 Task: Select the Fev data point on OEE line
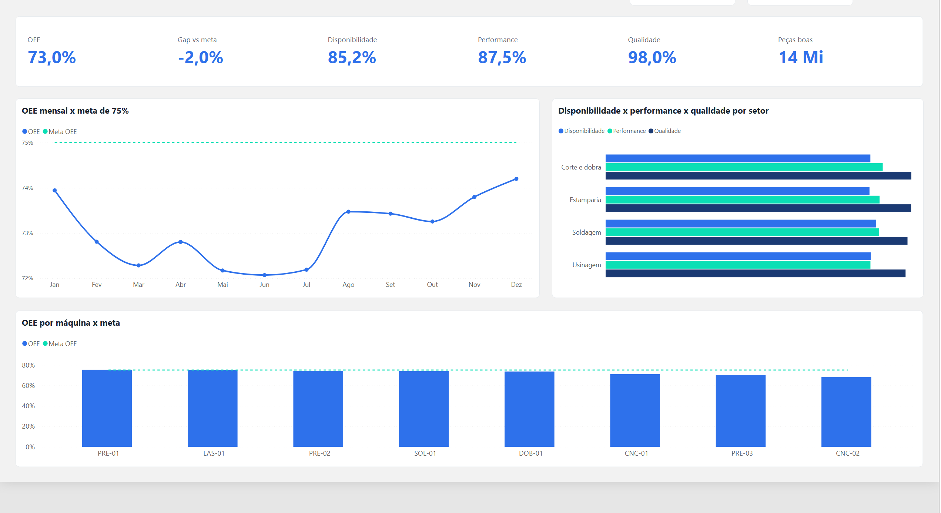[x=97, y=242]
